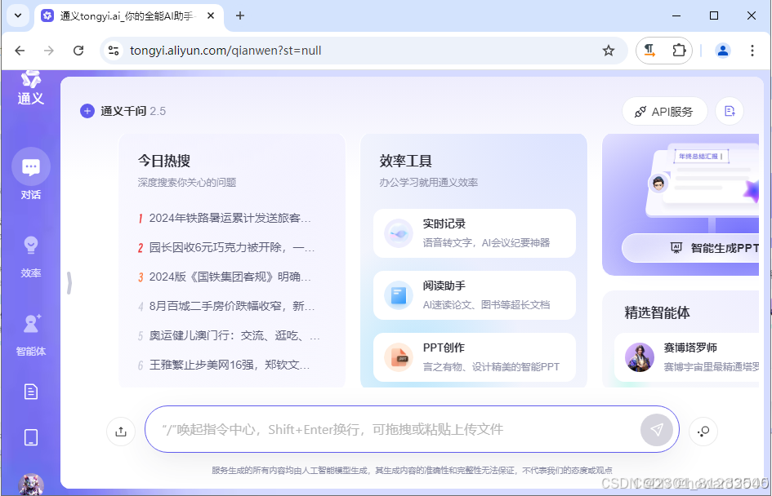
Task: Click 赛博塔罗师 avatar image
Action: (640, 357)
